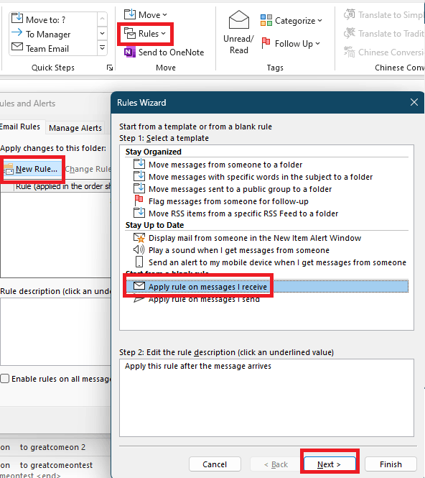Close the Rules Wizard dialog
This screenshot has width=425, height=478.
click(414, 102)
